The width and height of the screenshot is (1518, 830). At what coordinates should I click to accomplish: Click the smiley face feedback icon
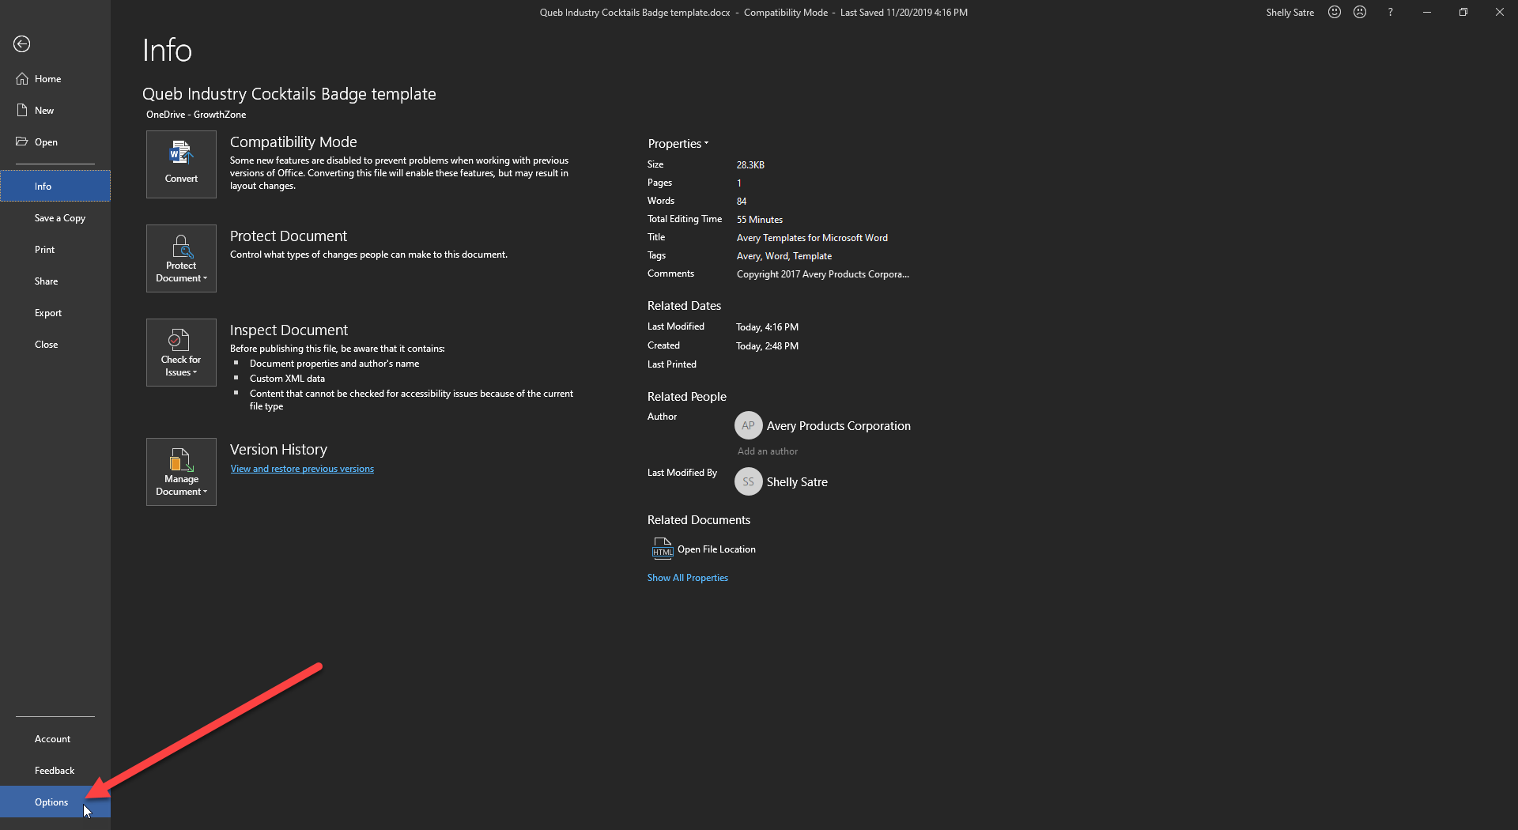coord(1335,13)
